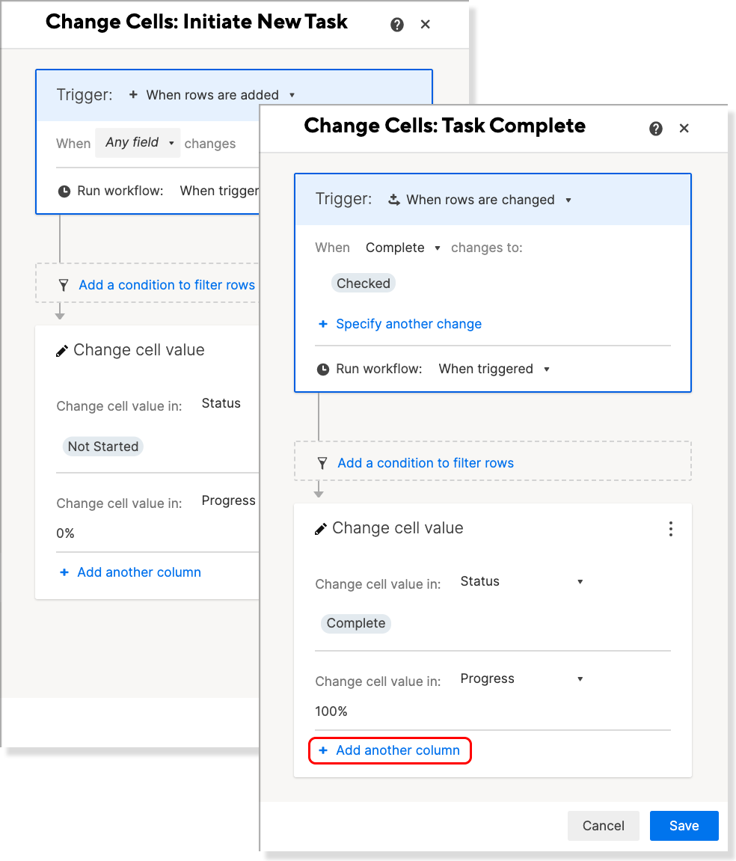
Task: Open the When triggered run workflow dropdown
Action: tap(494, 369)
